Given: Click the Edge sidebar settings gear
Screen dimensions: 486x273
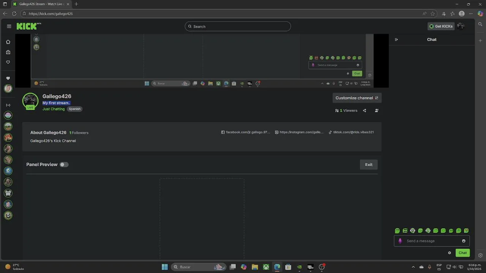Looking at the screenshot, I should 480,255.
